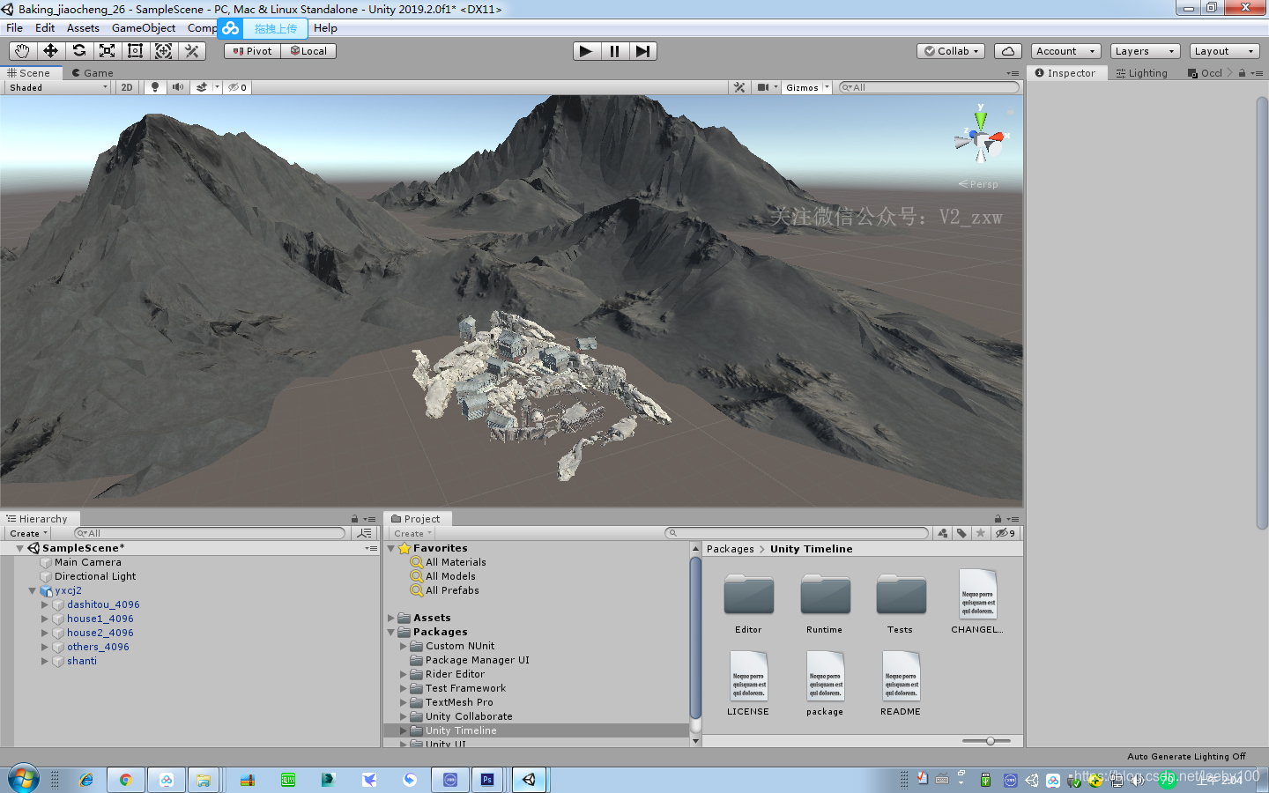
Task: Toggle scene audio
Action: [x=178, y=87]
